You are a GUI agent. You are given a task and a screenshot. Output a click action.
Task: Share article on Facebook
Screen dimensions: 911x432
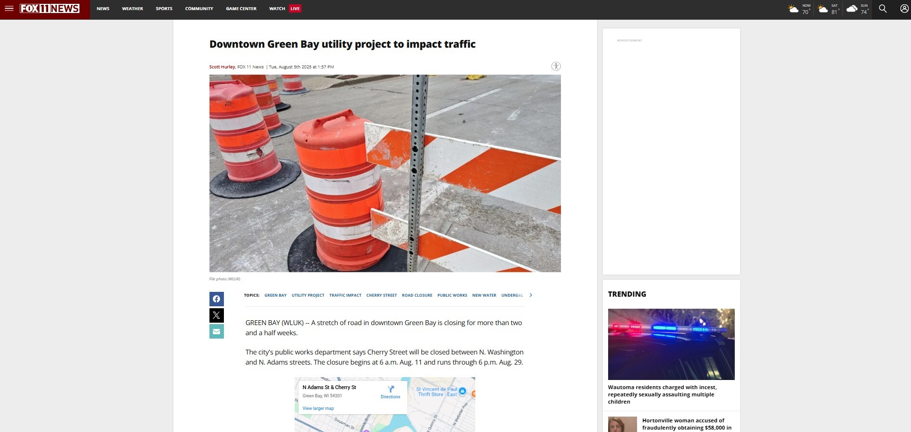tap(217, 299)
